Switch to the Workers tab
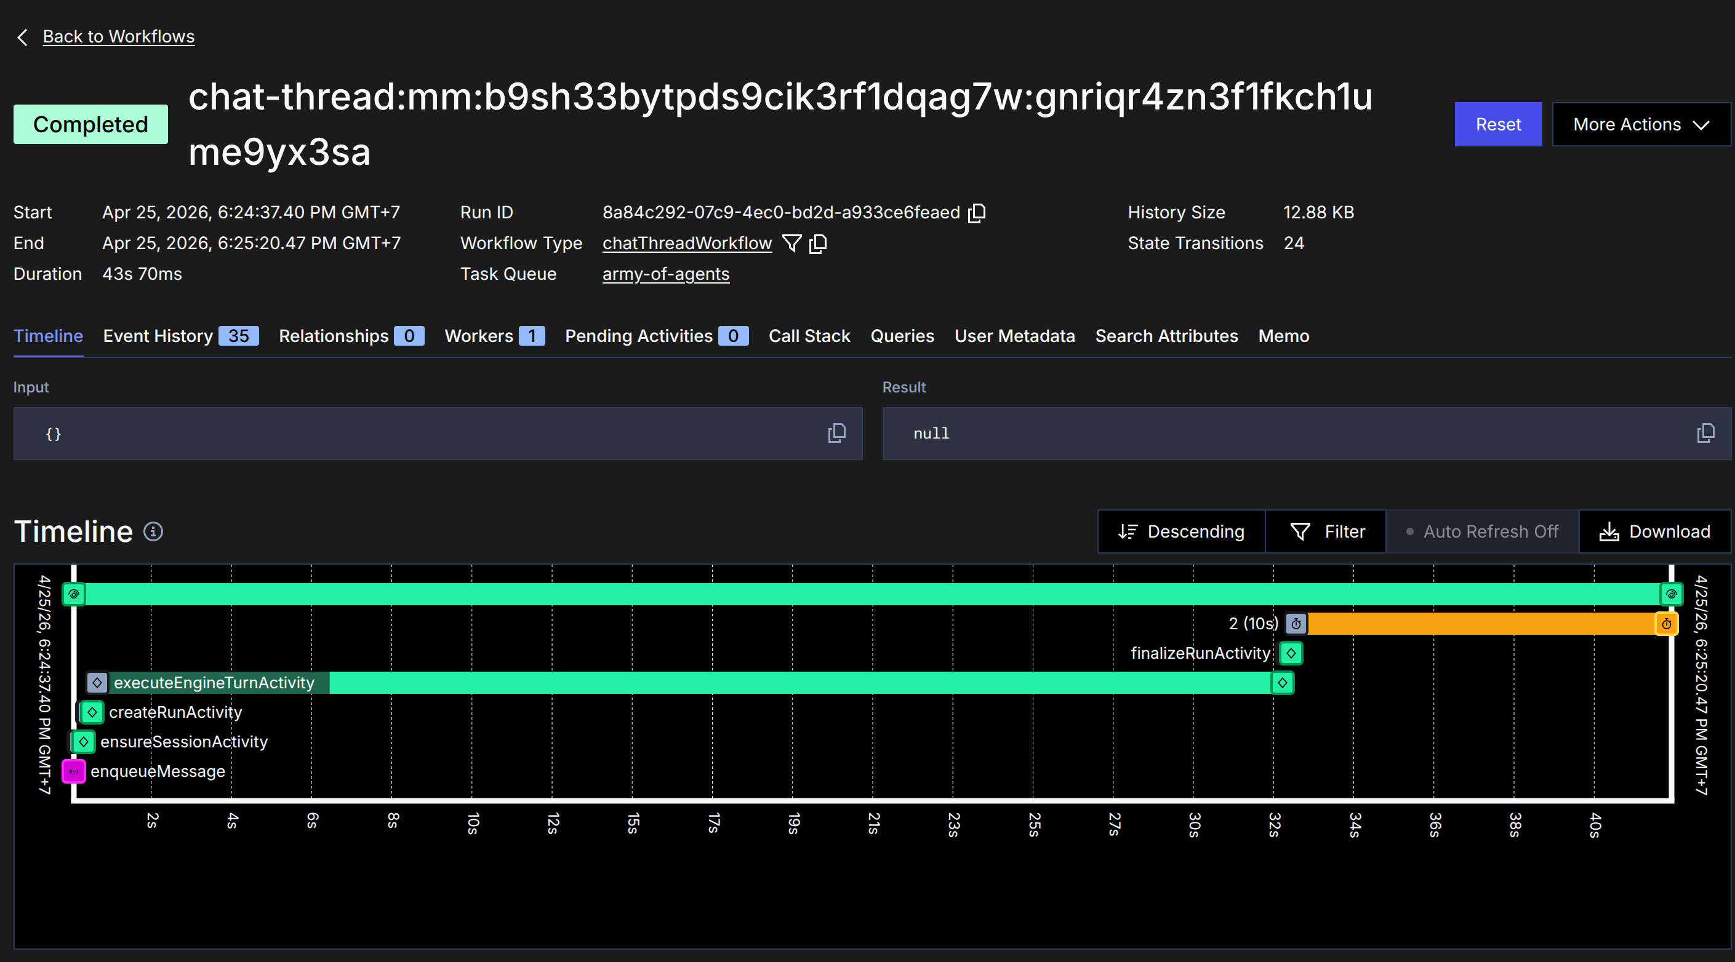The width and height of the screenshot is (1735, 962). [x=495, y=336]
